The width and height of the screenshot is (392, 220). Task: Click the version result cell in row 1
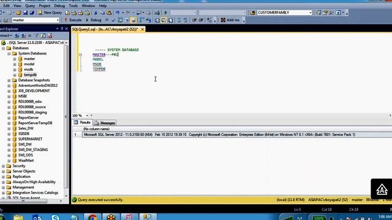237,134
